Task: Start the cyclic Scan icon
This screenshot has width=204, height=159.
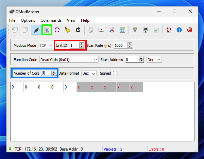Action: [57, 30]
